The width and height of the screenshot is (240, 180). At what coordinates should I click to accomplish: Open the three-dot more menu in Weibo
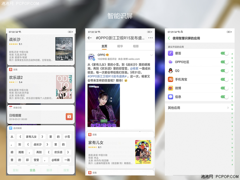point(150,38)
